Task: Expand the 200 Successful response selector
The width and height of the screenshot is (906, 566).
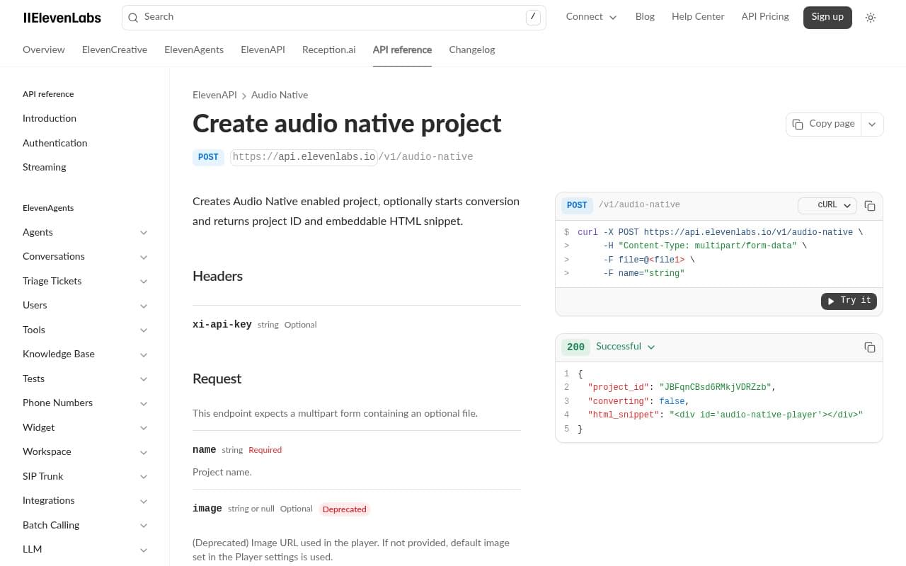Action: 625,347
